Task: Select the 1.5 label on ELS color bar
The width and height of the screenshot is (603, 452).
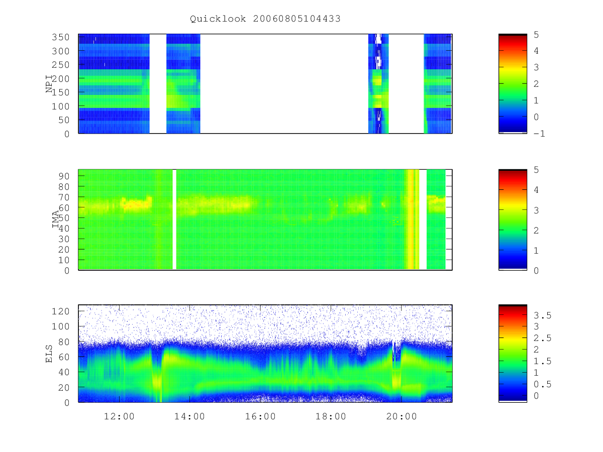Action: tap(542, 362)
